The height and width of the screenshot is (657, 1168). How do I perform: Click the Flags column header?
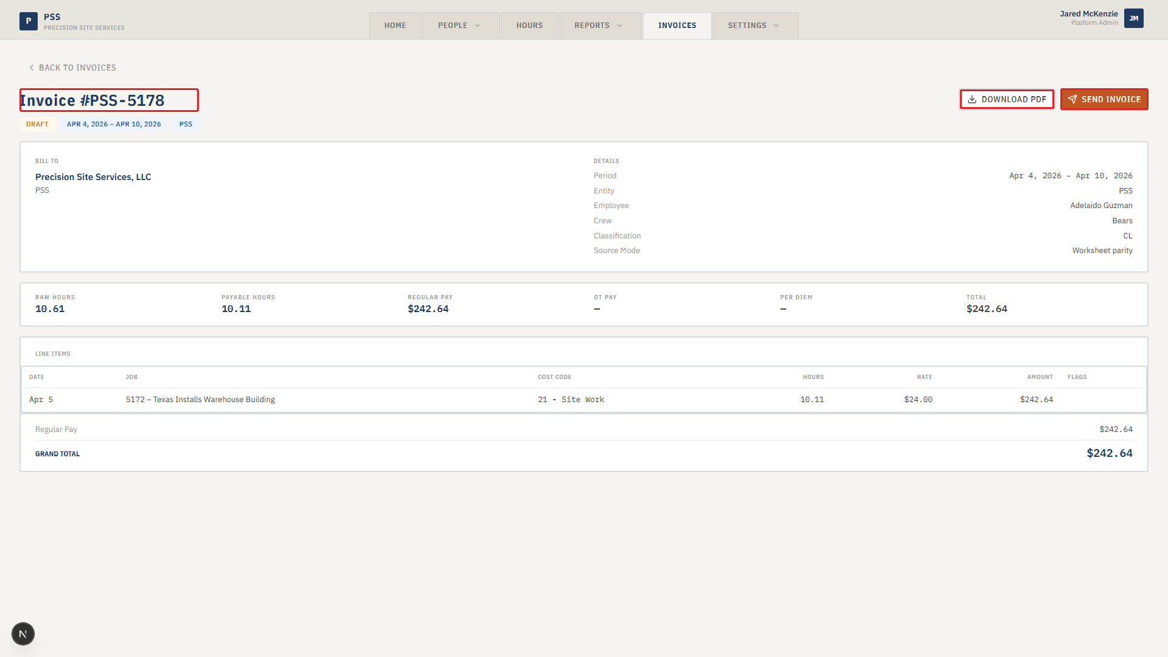tap(1077, 377)
